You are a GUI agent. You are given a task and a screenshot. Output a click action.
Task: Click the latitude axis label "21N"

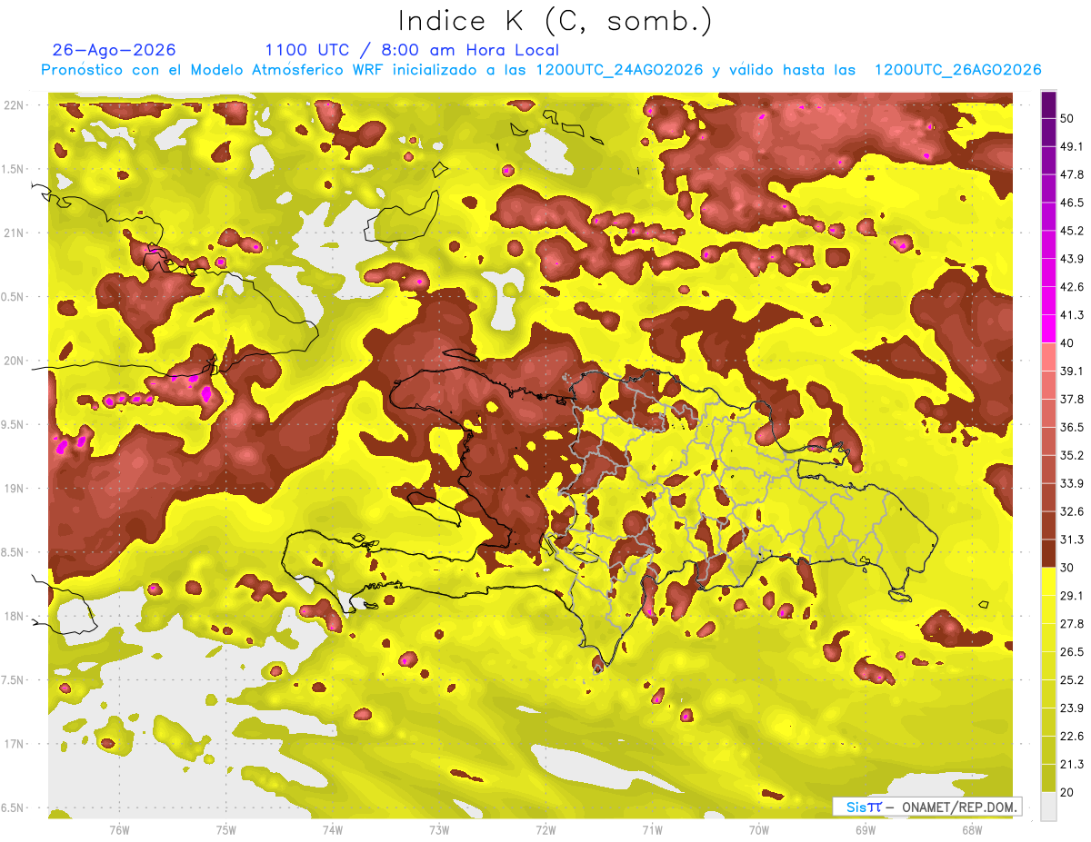click(14, 233)
